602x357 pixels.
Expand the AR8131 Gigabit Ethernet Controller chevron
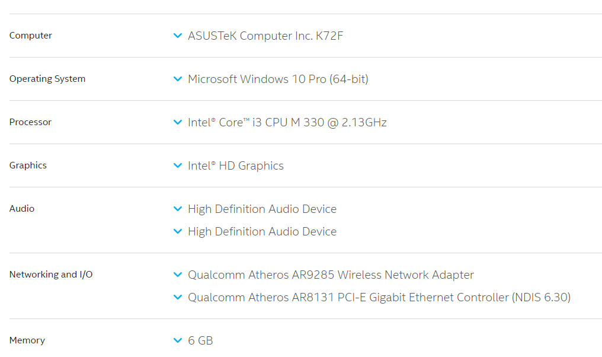click(178, 298)
